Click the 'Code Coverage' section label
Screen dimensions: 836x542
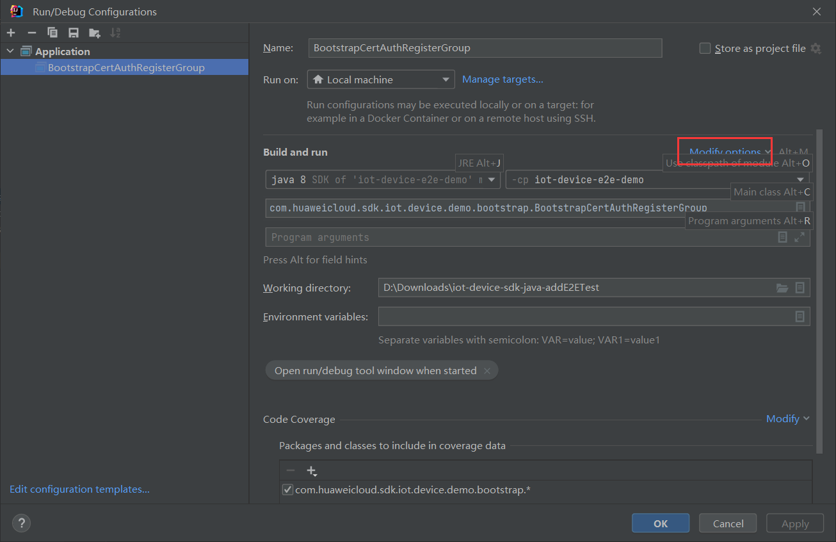coord(299,420)
